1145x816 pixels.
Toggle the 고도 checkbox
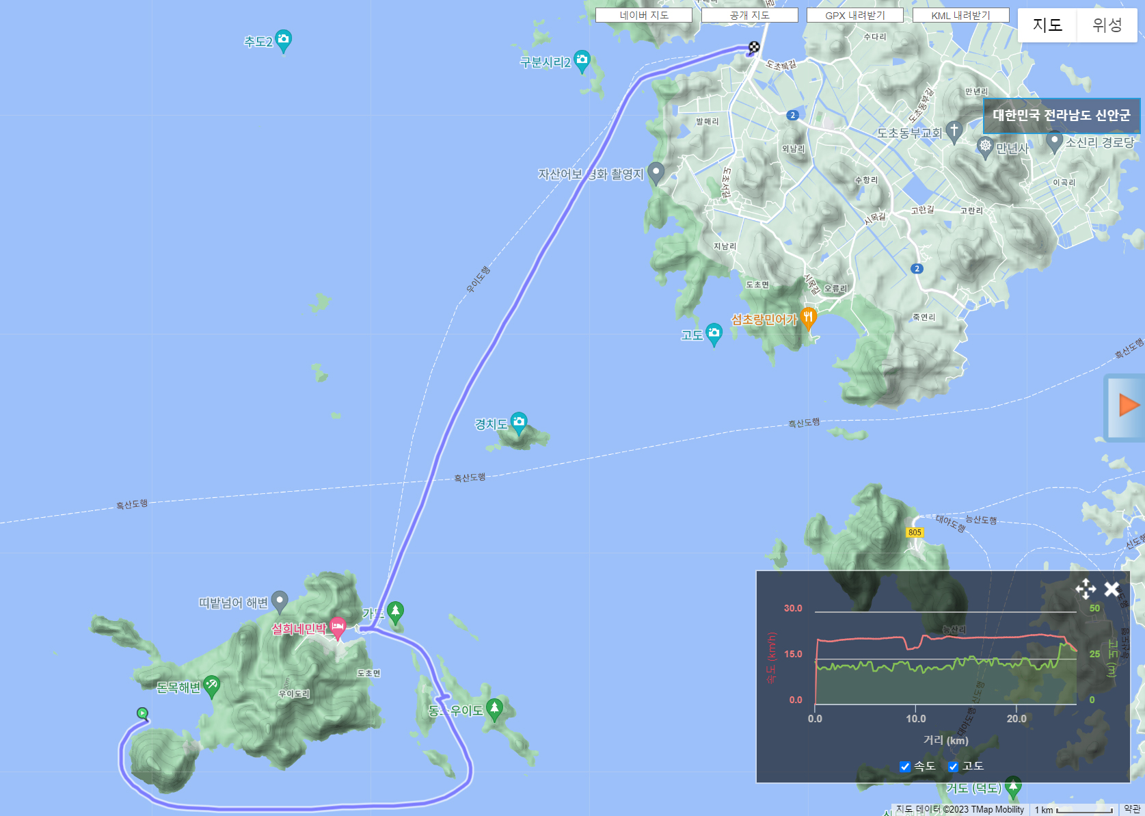pyautogui.click(x=953, y=767)
